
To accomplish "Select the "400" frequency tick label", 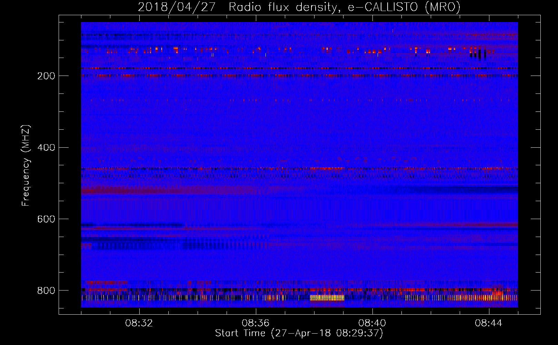I will click(46, 148).
